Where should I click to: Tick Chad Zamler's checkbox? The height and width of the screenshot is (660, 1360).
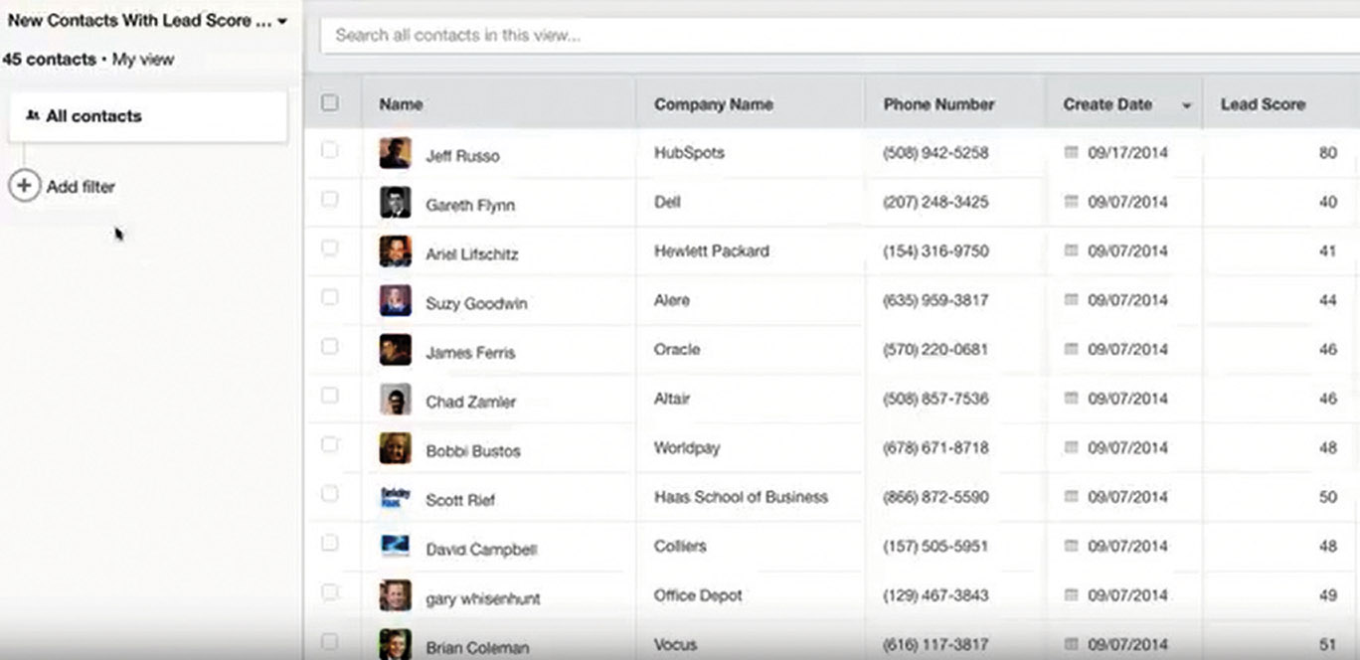click(x=330, y=396)
